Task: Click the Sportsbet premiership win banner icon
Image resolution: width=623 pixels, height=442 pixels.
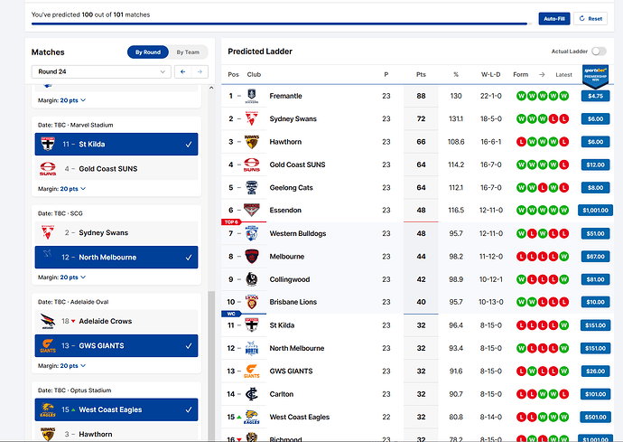Action: pos(595,76)
